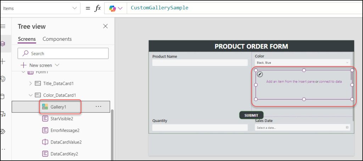Click the gallery edit pencil icon

tap(260, 74)
